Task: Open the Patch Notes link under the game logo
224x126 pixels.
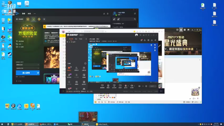Action: coord(20,47)
